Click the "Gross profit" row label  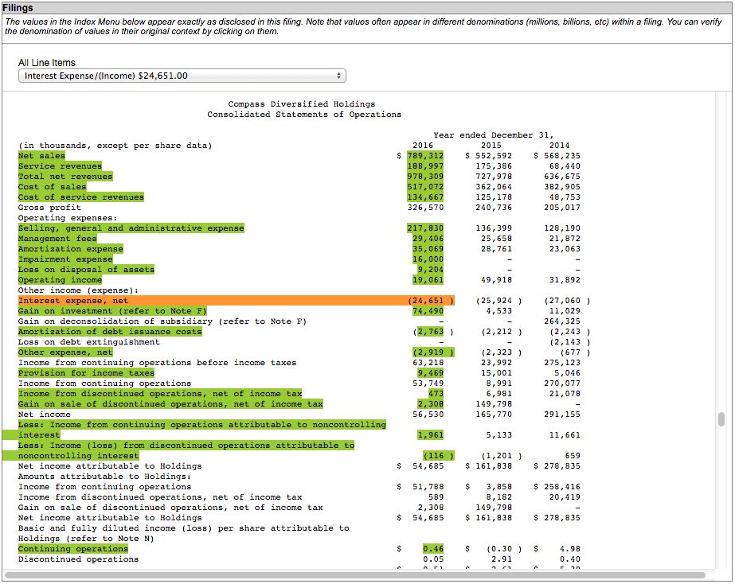pos(49,208)
